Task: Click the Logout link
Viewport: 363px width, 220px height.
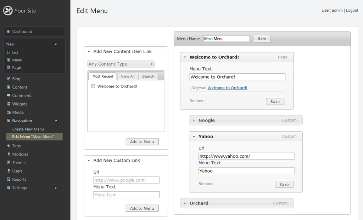Action: click(352, 10)
